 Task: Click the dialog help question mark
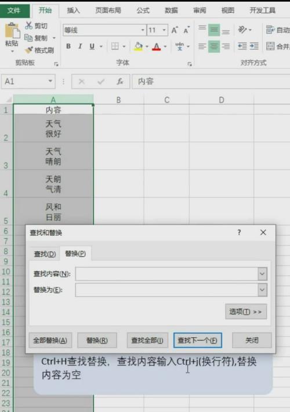click(x=239, y=232)
